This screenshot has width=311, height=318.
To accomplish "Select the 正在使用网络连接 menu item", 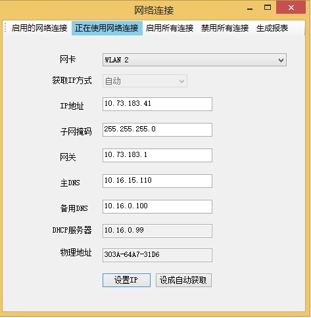I will (107, 28).
